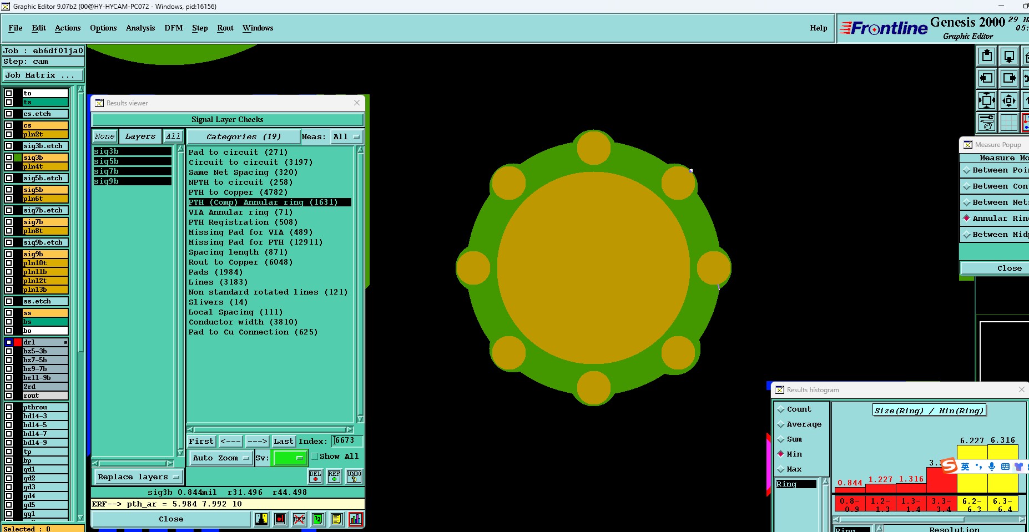Click the DEL icon in Results viewer
Screen dimensions: 1029x532
click(315, 477)
